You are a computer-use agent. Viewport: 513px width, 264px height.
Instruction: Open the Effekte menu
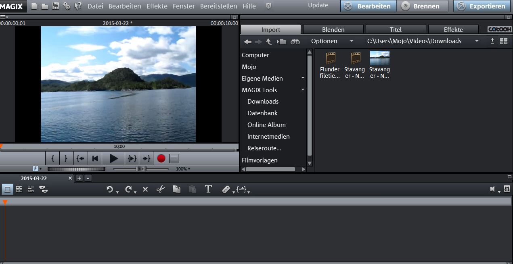click(x=157, y=6)
